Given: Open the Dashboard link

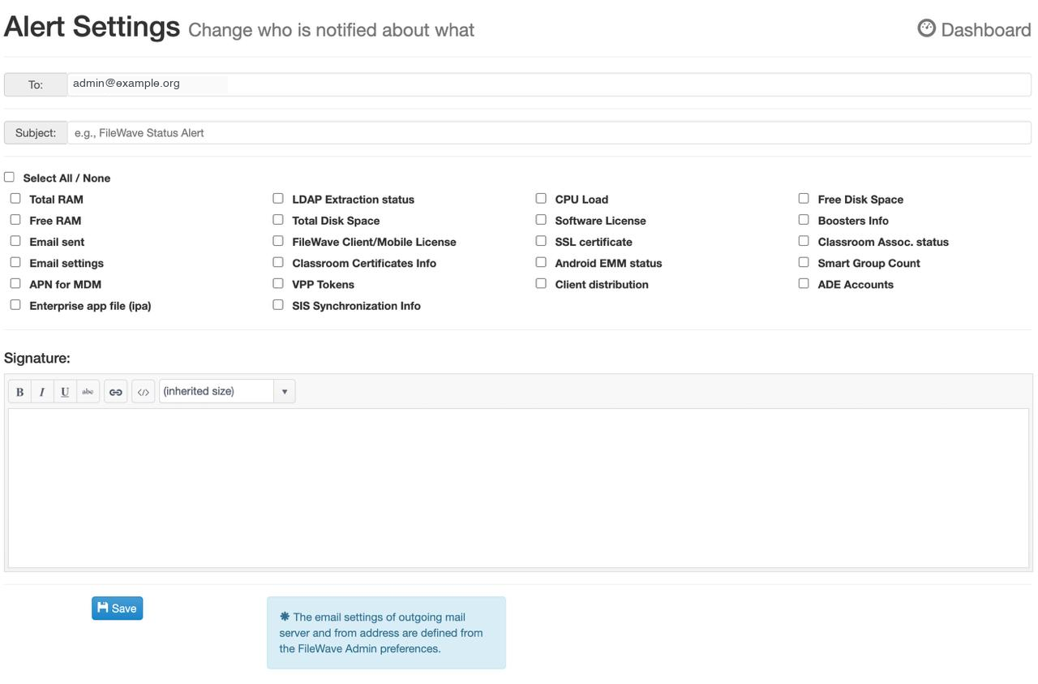Looking at the screenshot, I should point(975,29).
